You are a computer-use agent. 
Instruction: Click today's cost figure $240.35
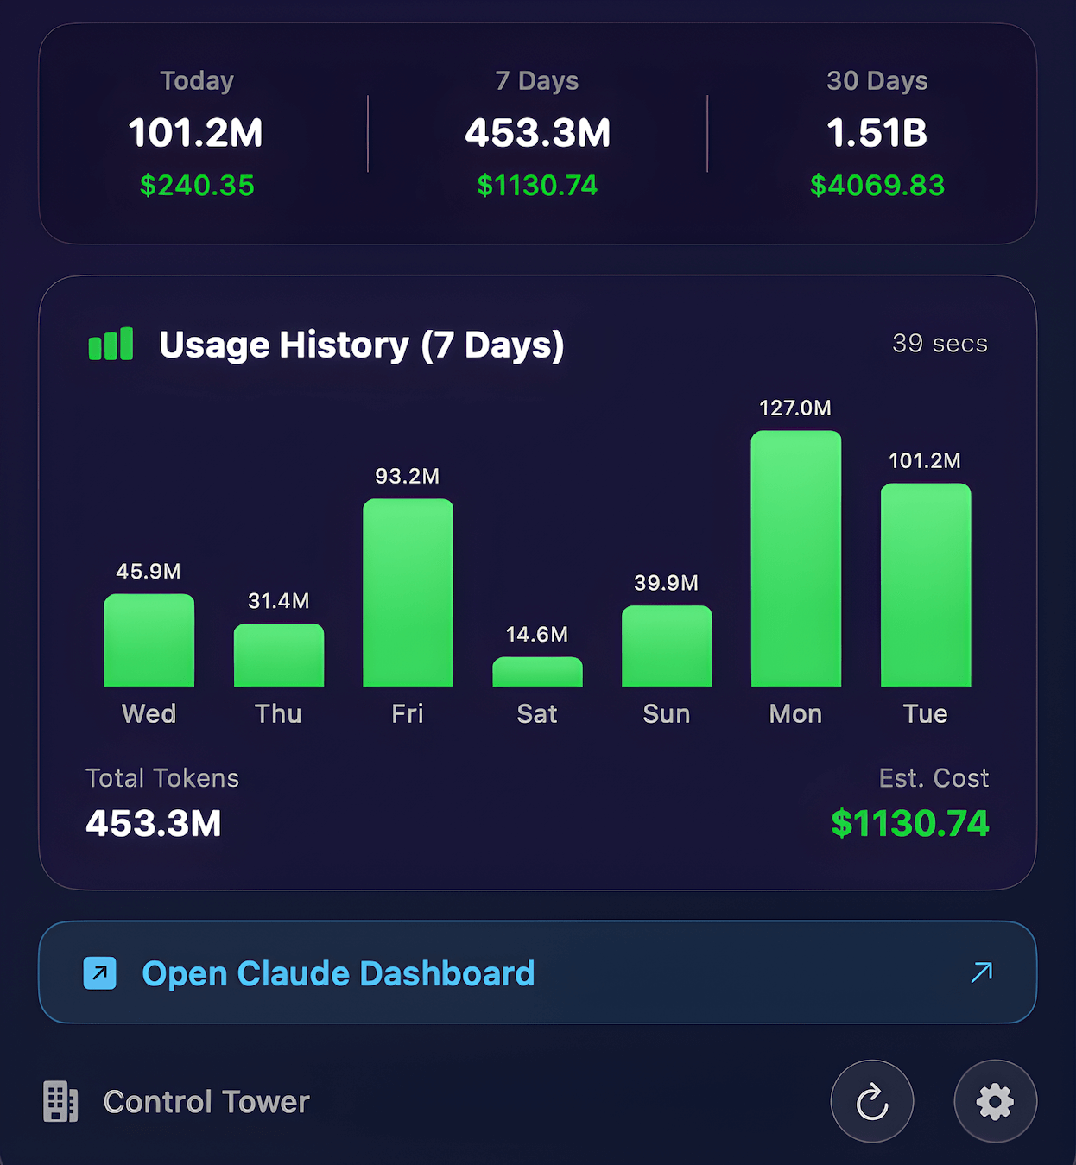[x=197, y=185]
